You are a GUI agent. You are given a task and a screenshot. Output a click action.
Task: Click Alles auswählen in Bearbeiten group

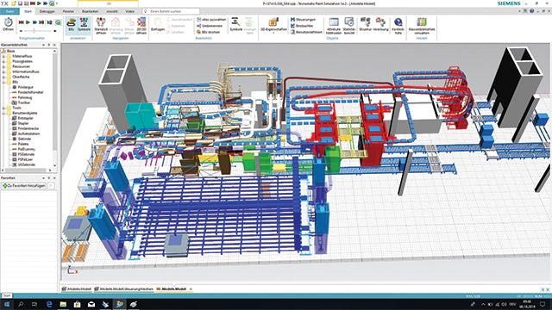[x=211, y=20]
